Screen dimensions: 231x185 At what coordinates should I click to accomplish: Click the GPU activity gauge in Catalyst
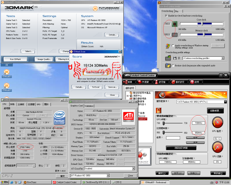pos(217,147)
